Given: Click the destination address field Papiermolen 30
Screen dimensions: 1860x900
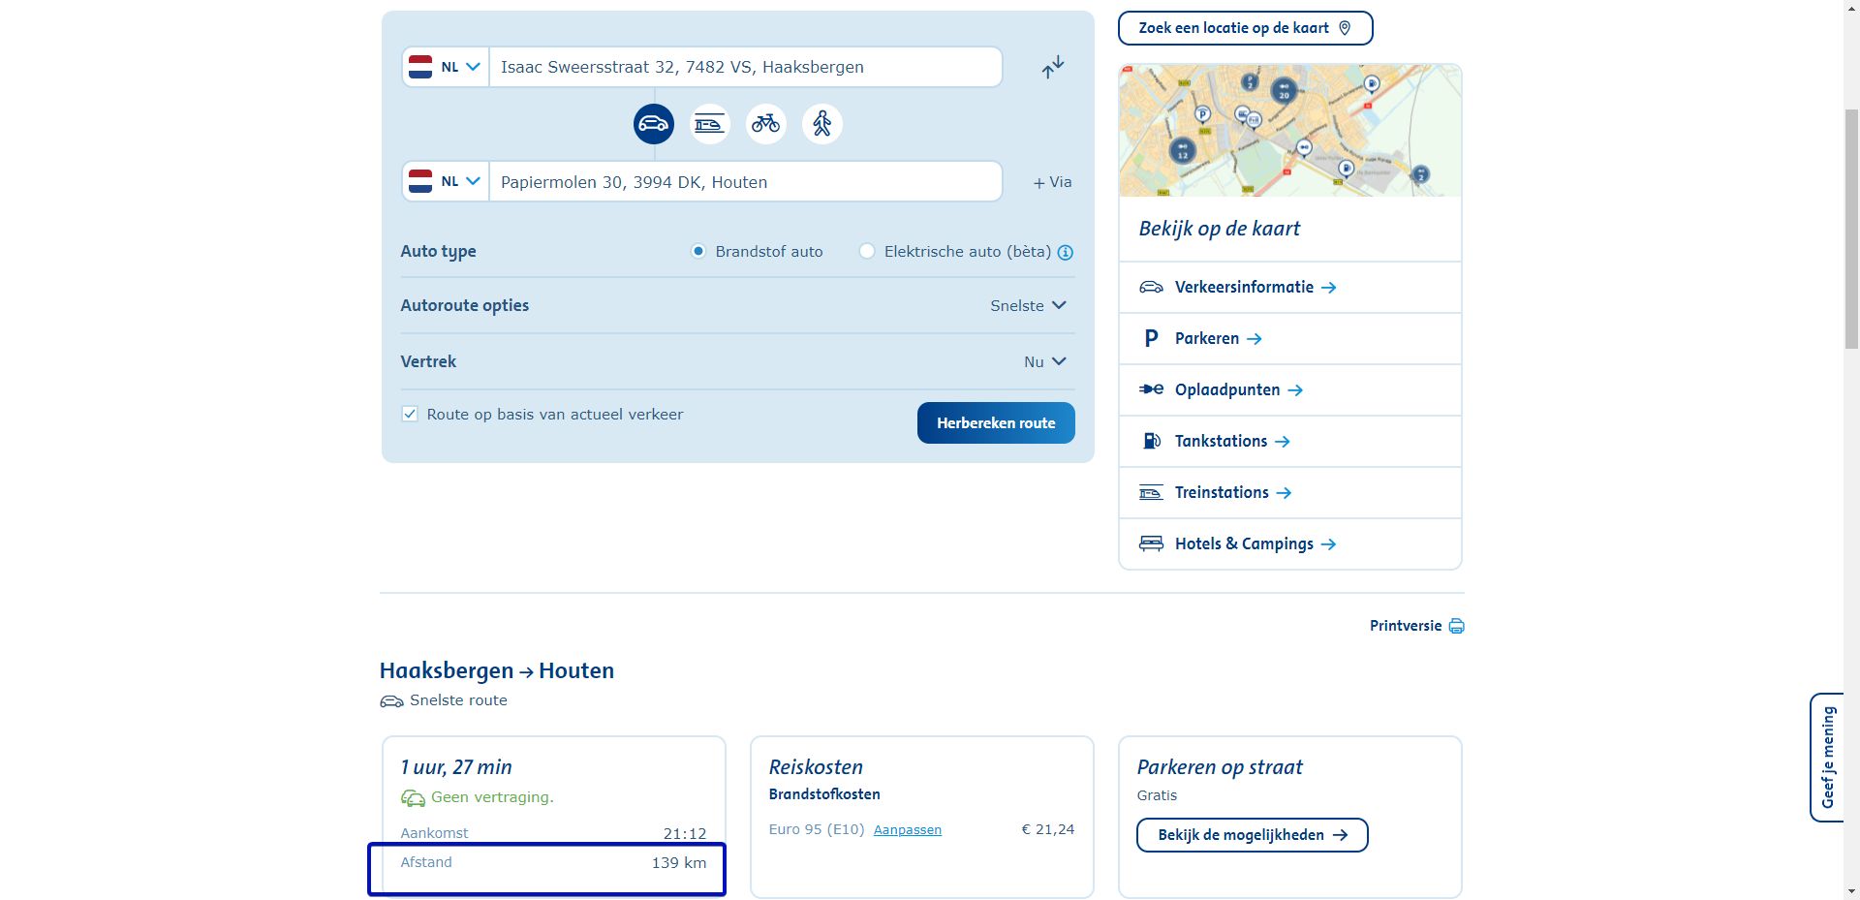Looking at the screenshot, I should (744, 182).
